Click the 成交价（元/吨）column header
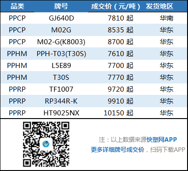188x171 pixels. click(x=116, y=6)
